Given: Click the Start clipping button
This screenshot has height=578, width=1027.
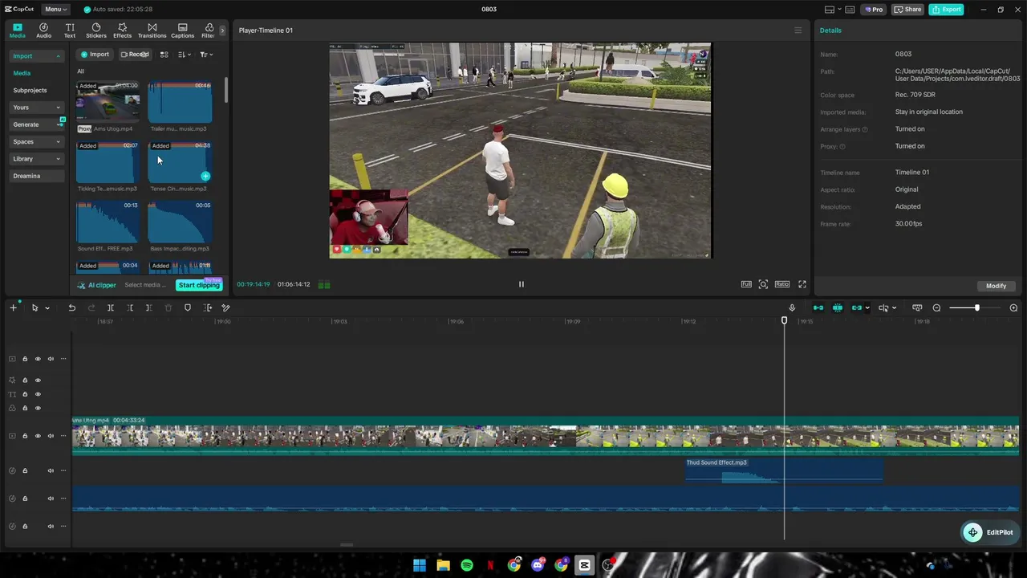Looking at the screenshot, I should click(x=199, y=285).
